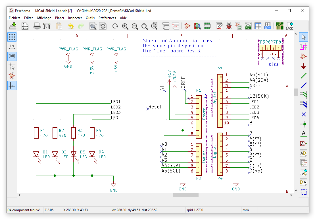
Task: Click the Save schematic icon
Action: 13,26
